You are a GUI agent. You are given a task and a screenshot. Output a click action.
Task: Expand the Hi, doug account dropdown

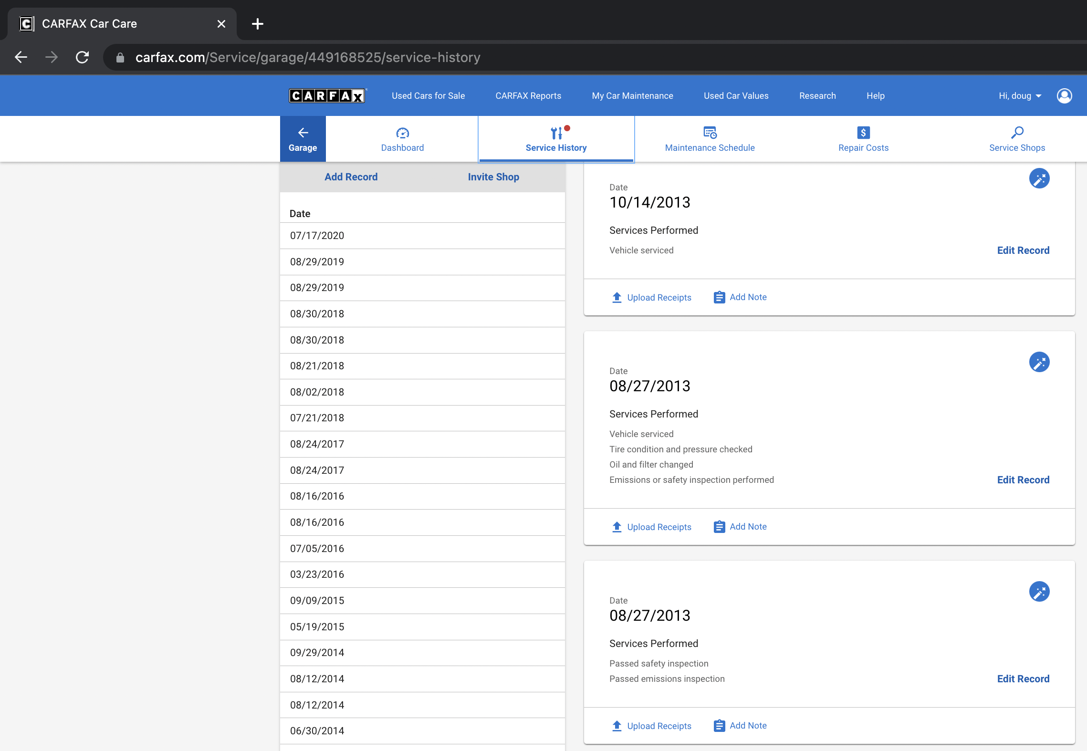point(1020,96)
